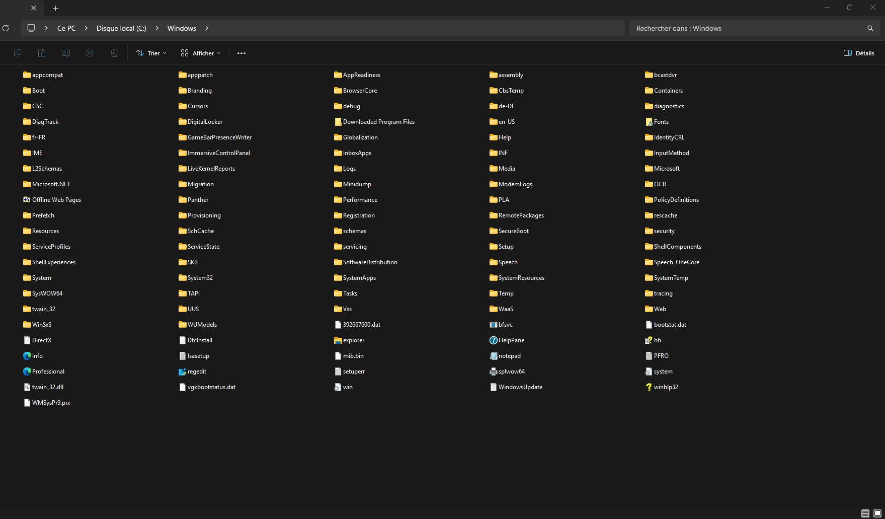This screenshot has width=885, height=519.
Task: Expand chevron after Windows in breadcrumb
Action: [x=207, y=28]
